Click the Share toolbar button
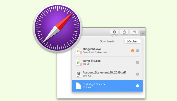Image resolution: width=177 pixels, height=101 pixels. (124, 32)
